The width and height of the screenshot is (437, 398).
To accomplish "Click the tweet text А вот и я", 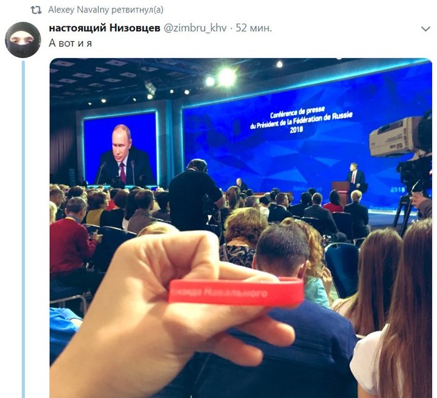I will coord(70,43).
